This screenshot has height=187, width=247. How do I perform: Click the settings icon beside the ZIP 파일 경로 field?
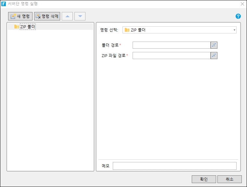pyautogui.click(x=214, y=56)
